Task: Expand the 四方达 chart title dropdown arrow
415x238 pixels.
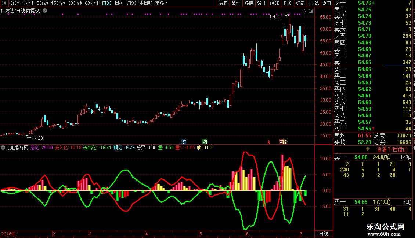Action: pyautogui.click(x=45, y=11)
